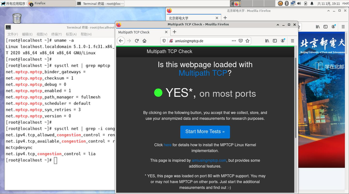Click the terminal window icon in its title bar
The height and width of the screenshot is (194, 349).
(8, 27)
